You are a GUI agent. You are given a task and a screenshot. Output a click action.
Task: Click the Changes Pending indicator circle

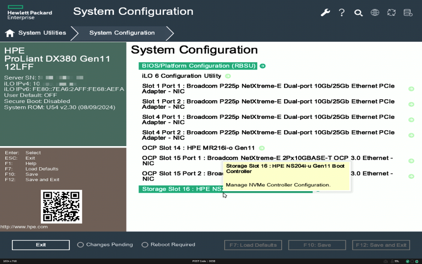[80, 245]
